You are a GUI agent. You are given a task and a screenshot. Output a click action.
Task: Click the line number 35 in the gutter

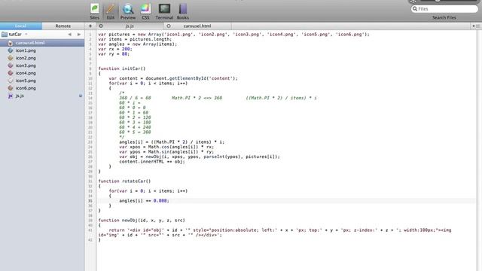coord(90,201)
